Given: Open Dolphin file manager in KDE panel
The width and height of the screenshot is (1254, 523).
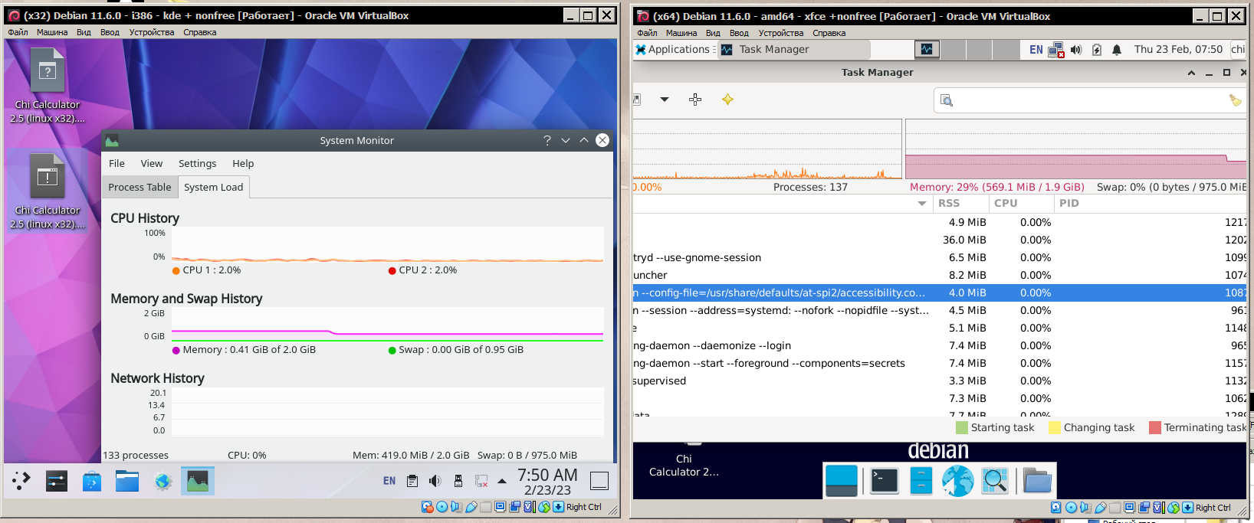Looking at the screenshot, I should pos(127,481).
